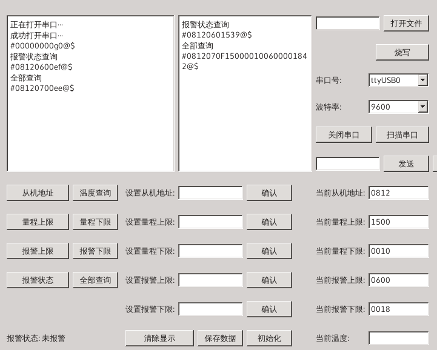Confirm 设置报警上限 with its 确认 button
The image size is (437, 350).
pyautogui.click(x=269, y=280)
